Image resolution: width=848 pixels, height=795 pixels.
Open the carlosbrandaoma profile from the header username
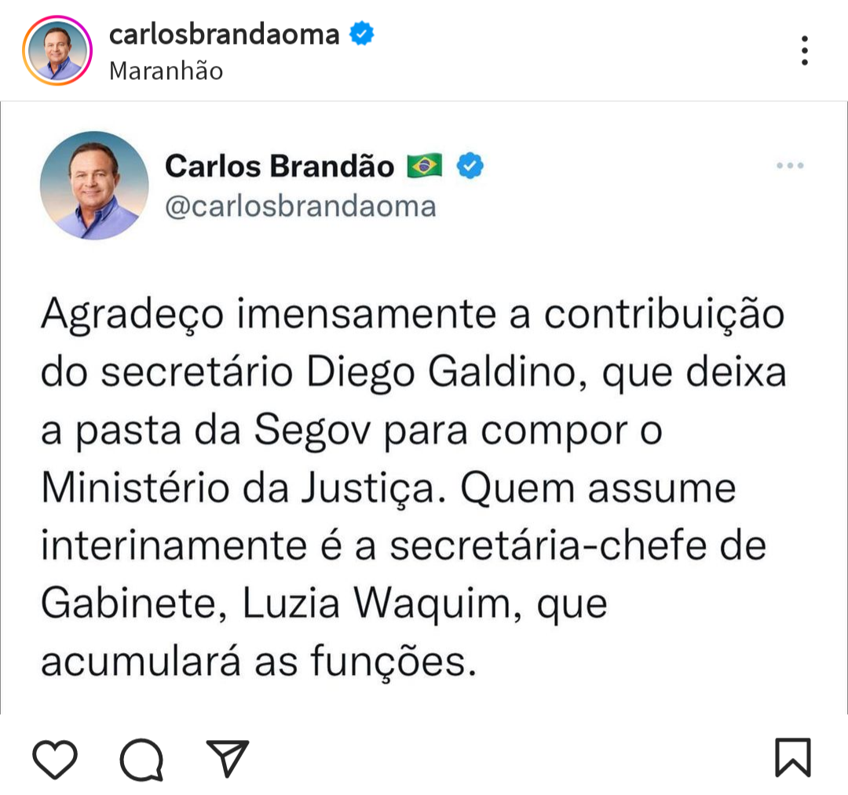click(224, 35)
